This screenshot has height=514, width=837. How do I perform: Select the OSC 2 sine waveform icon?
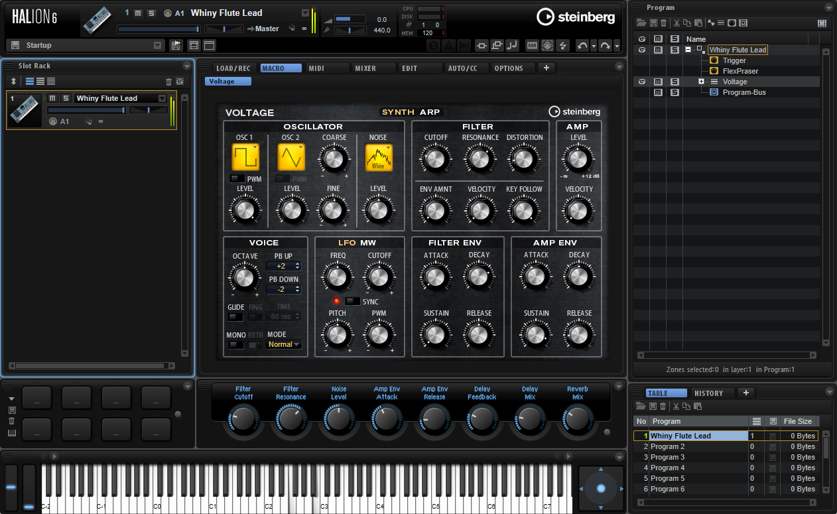(x=291, y=158)
